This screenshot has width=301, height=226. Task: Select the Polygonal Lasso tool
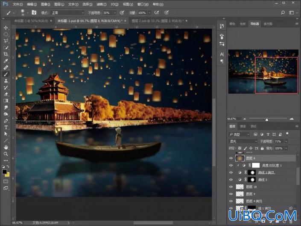point(6,41)
